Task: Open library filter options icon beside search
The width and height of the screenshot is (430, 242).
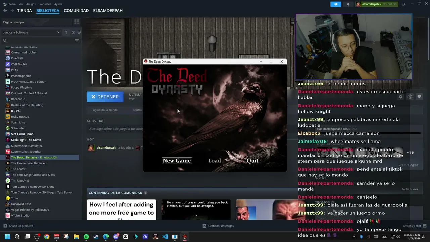Action: [77, 41]
